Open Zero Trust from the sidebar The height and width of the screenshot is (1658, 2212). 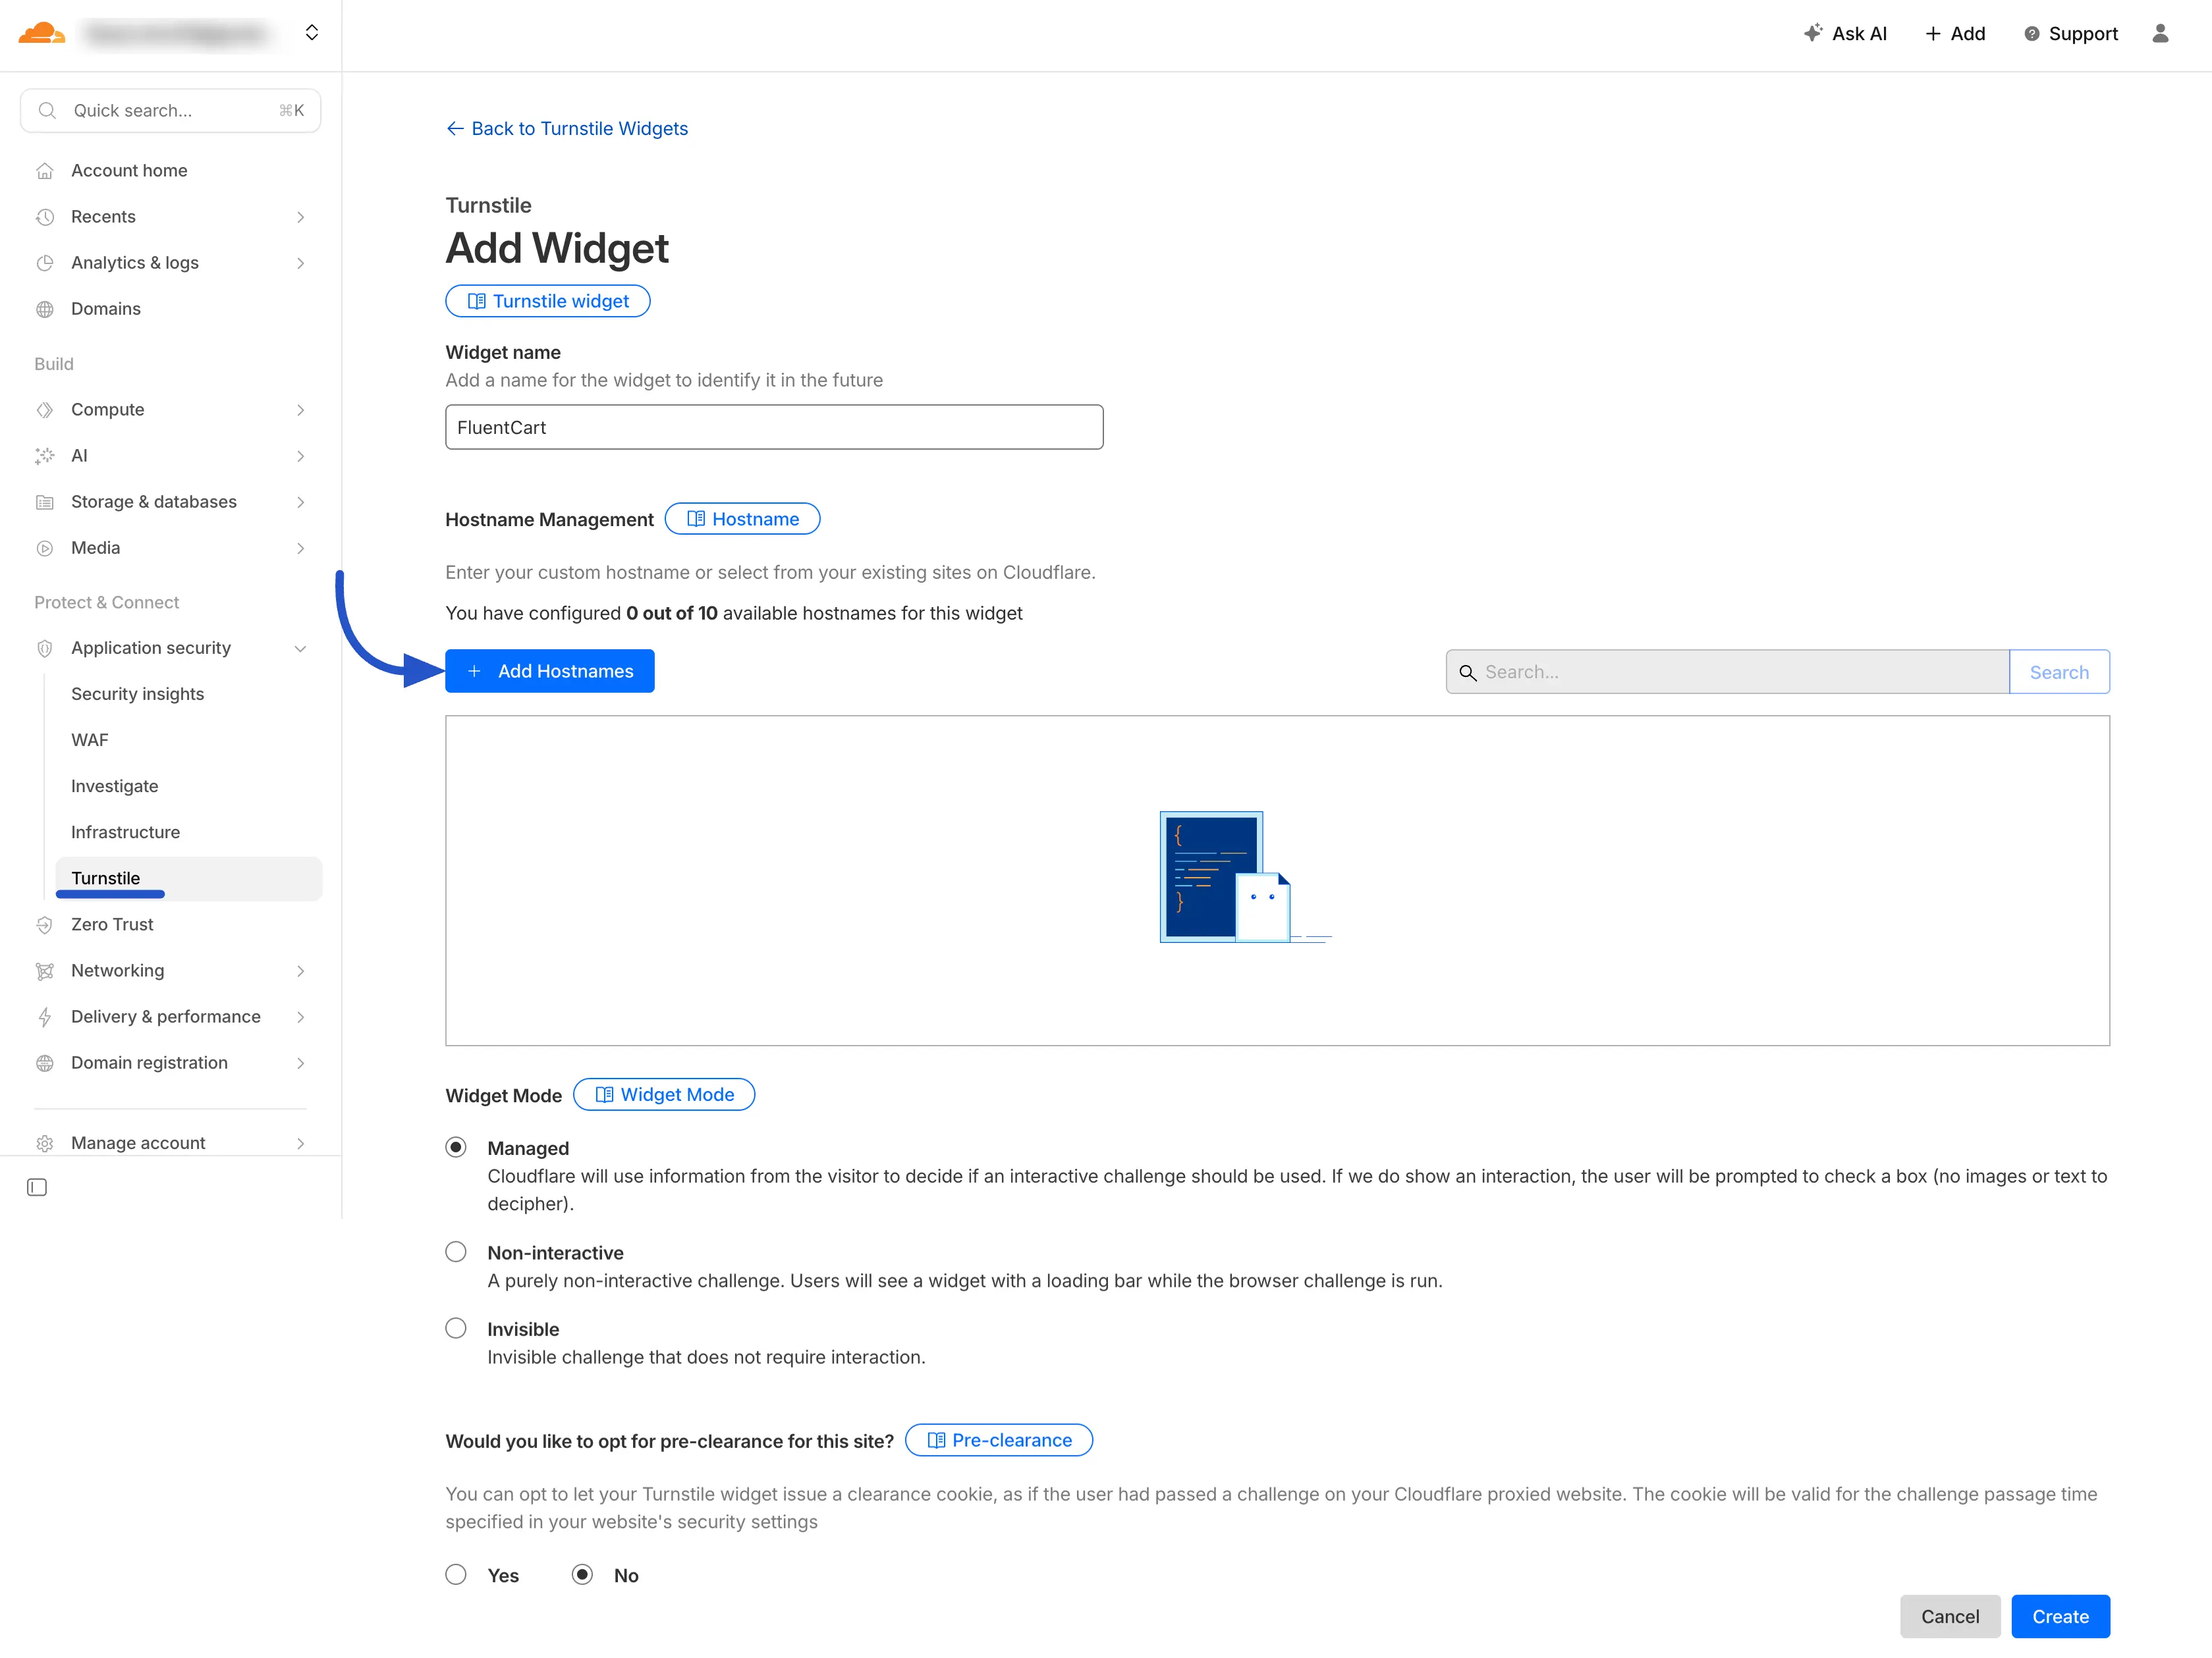coord(112,924)
